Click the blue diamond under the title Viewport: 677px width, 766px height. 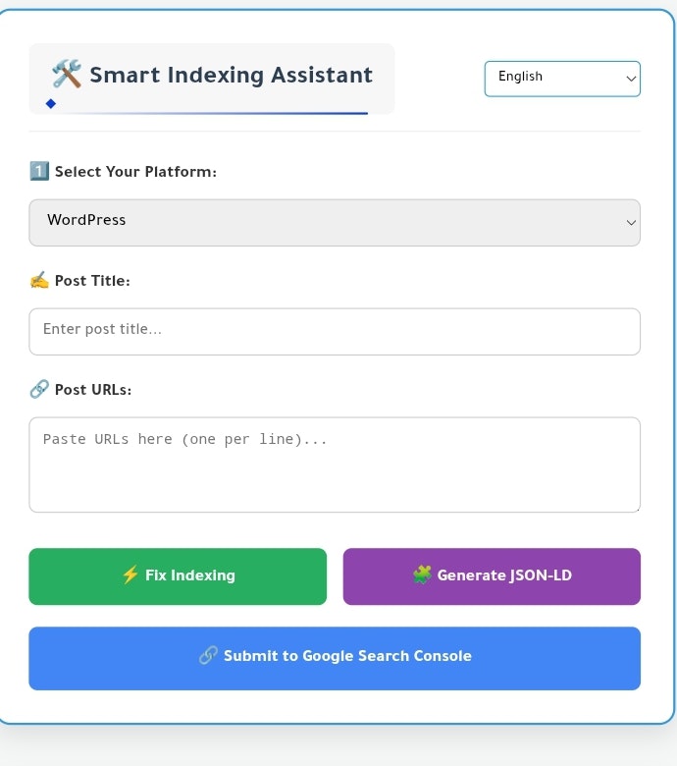click(51, 103)
